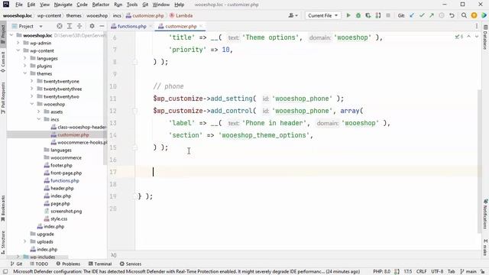489x275 pixels.
Task: Open the Refactor menu
Action: click(101, 5)
